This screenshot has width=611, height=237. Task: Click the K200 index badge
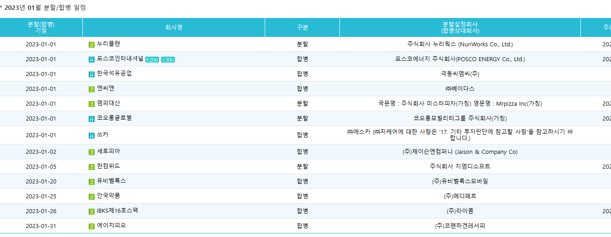(x=152, y=60)
